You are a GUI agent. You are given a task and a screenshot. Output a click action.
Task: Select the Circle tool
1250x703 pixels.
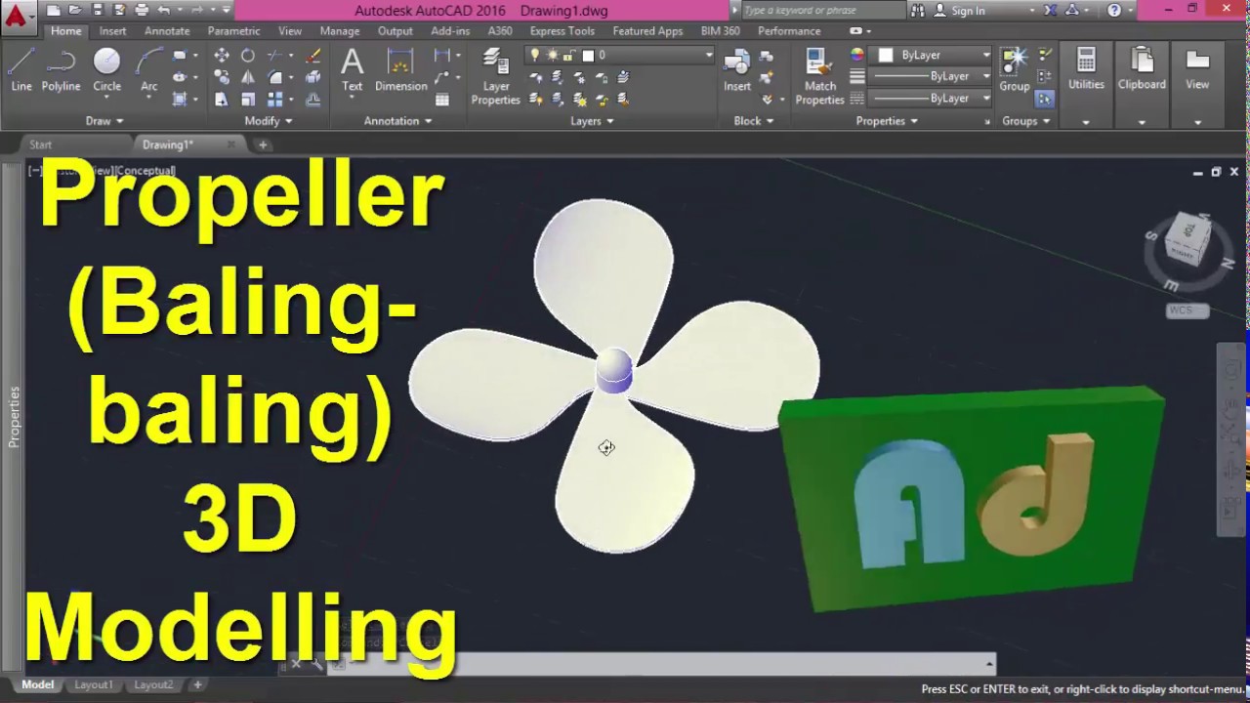106,69
